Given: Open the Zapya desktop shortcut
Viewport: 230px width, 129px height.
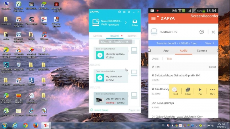Looking at the screenshot, I should 44,21.
